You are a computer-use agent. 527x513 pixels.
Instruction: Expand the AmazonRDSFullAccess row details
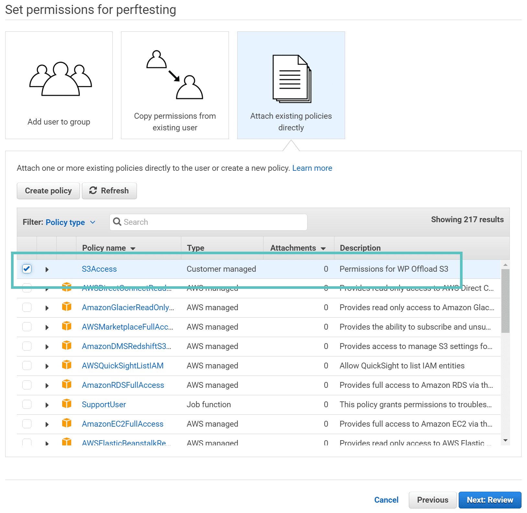pyautogui.click(x=47, y=385)
